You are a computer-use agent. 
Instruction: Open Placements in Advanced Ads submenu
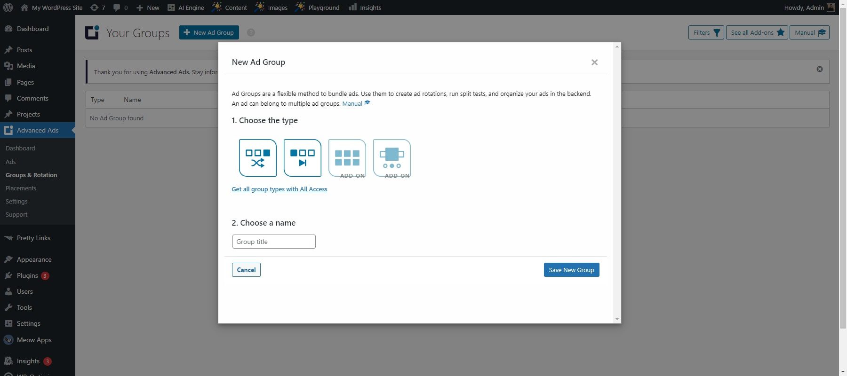coord(21,188)
